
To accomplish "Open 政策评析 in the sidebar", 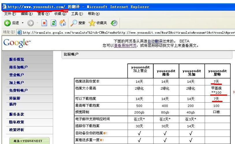I will point(17,130).
